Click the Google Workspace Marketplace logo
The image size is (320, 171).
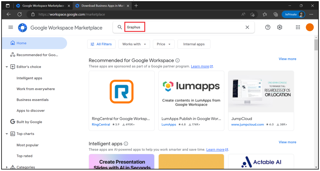22,28
